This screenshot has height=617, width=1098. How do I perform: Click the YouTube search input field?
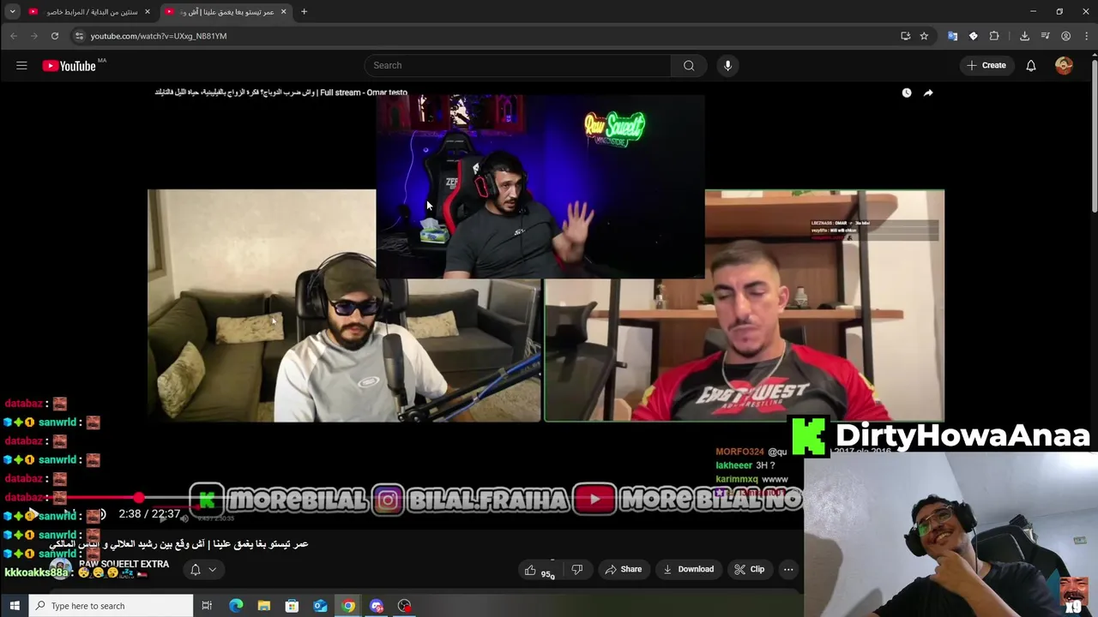pyautogui.click(x=518, y=65)
